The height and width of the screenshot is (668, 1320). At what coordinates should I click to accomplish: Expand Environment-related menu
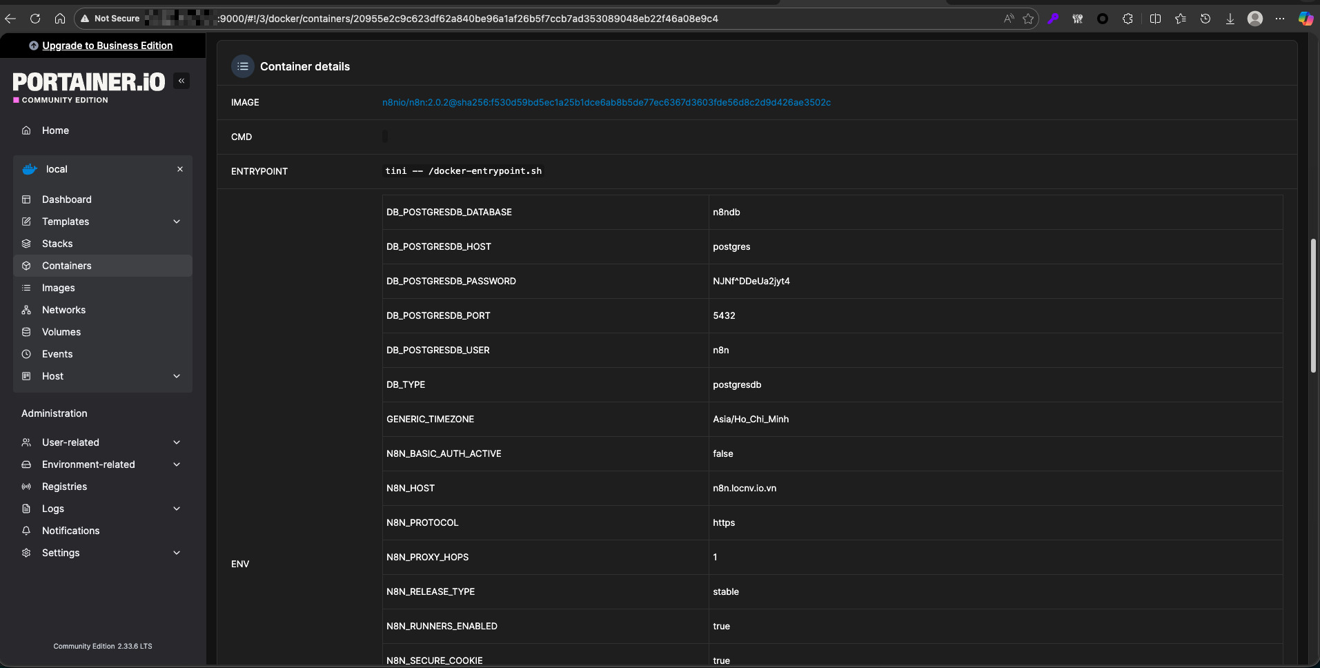[177, 464]
